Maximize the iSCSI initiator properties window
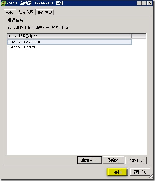The height and width of the screenshot is (181, 155). tap(144, 3)
